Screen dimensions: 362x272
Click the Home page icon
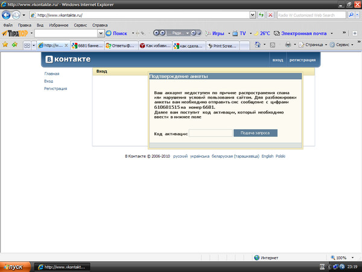258,44
